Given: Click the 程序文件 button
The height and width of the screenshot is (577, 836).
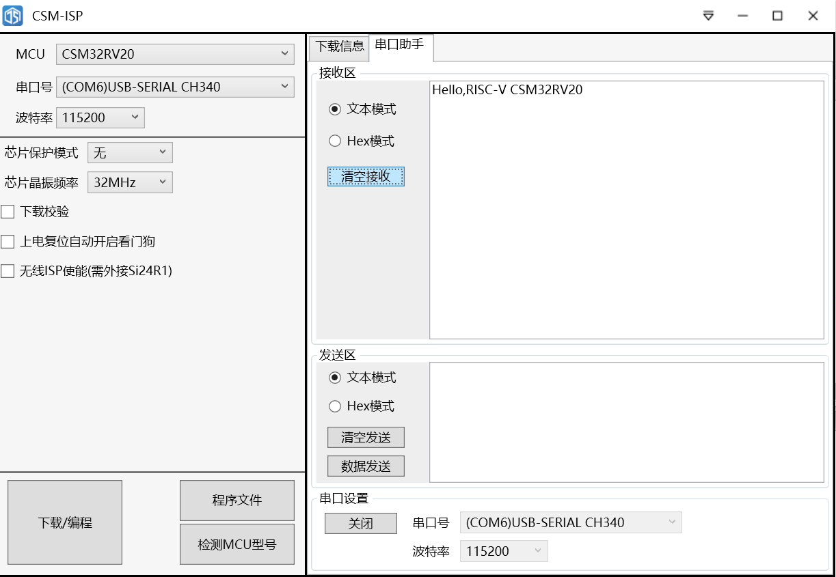Looking at the screenshot, I should 237,501.
